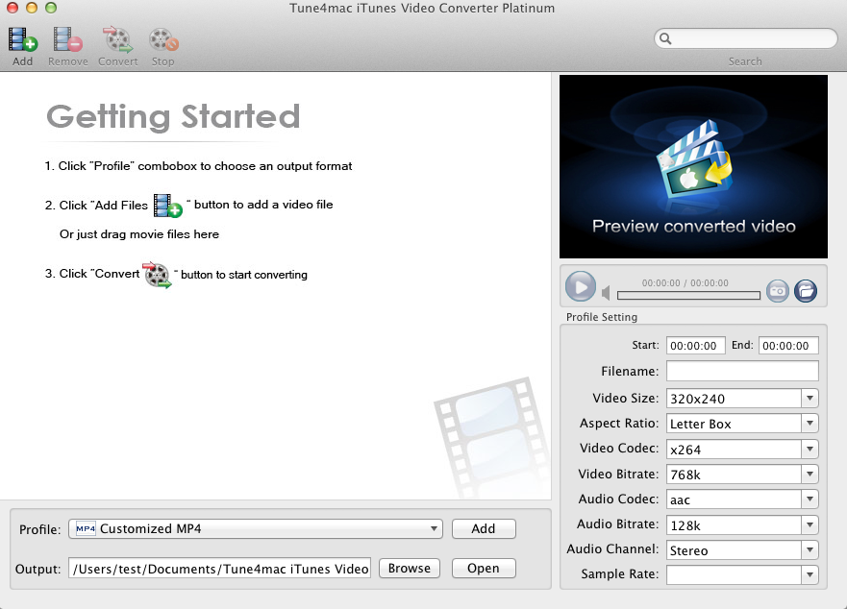
Task: Click the Add button next to Profile
Action: pyautogui.click(x=484, y=528)
